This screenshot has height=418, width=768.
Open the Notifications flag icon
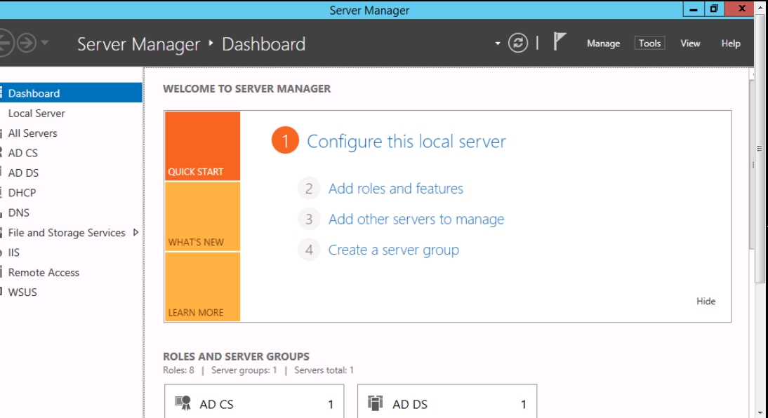[560, 41]
